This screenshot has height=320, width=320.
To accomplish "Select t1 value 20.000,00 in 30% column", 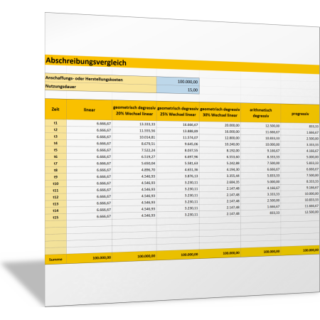I will (220, 125).
